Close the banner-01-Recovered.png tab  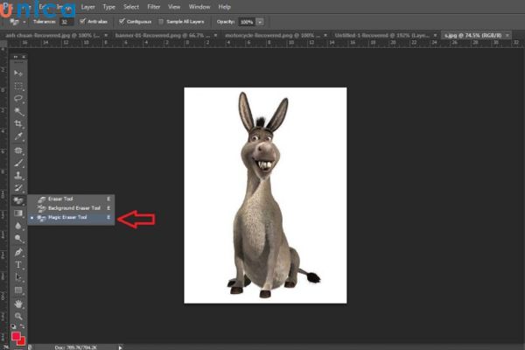click(x=215, y=35)
